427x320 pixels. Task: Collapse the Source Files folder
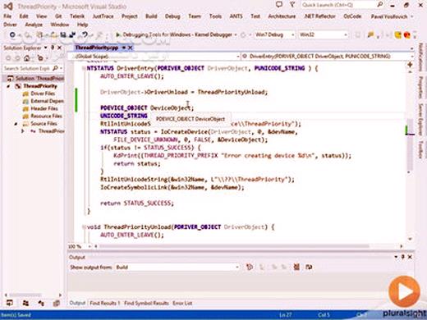pos(16,124)
